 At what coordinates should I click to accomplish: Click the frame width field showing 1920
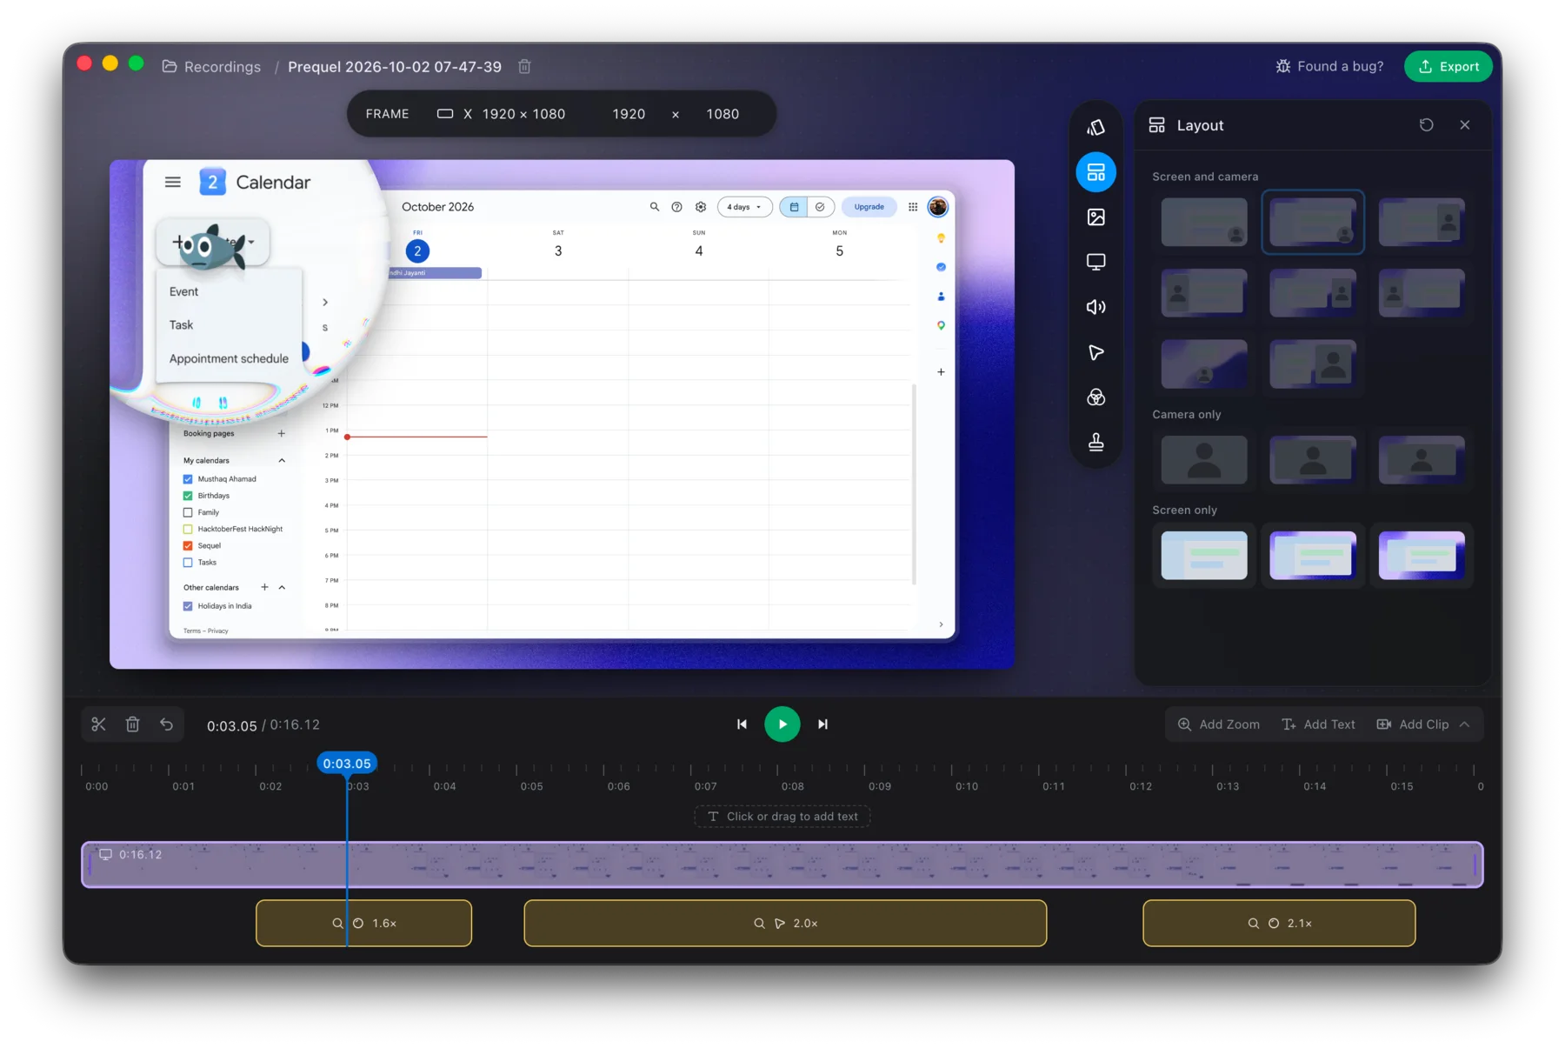pos(629,114)
